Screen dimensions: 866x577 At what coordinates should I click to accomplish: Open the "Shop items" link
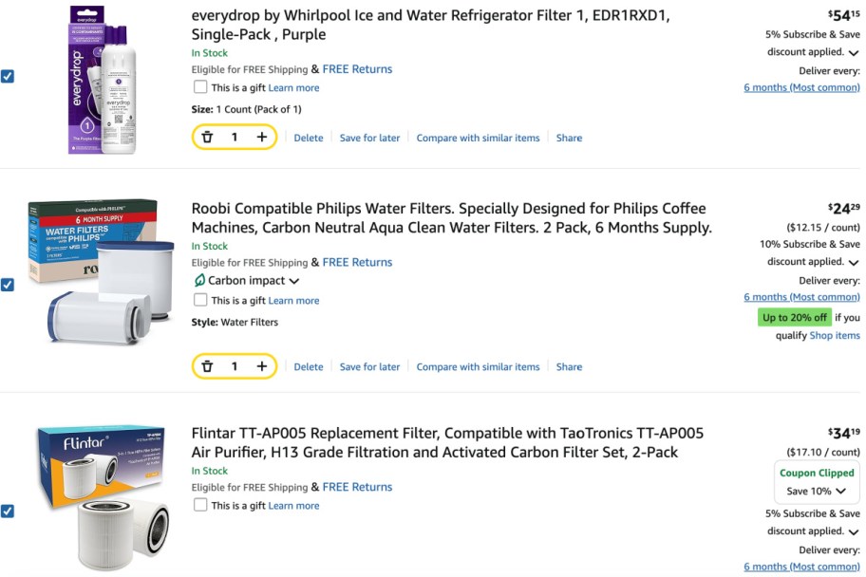(x=834, y=335)
